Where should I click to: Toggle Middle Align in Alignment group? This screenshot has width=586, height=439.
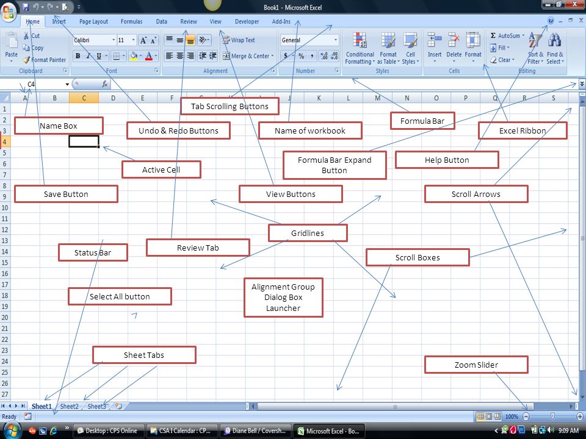(x=179, y=40)
